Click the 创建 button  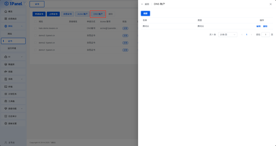click(145, 13)
